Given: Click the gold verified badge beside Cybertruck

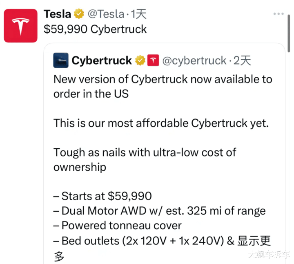Looking at the screenshot, I should (140, 60).
